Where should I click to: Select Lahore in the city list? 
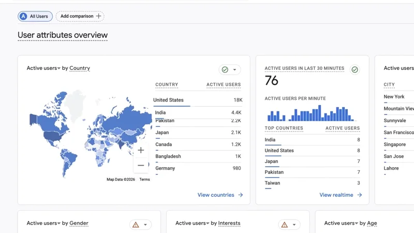[x=391, y=168]
